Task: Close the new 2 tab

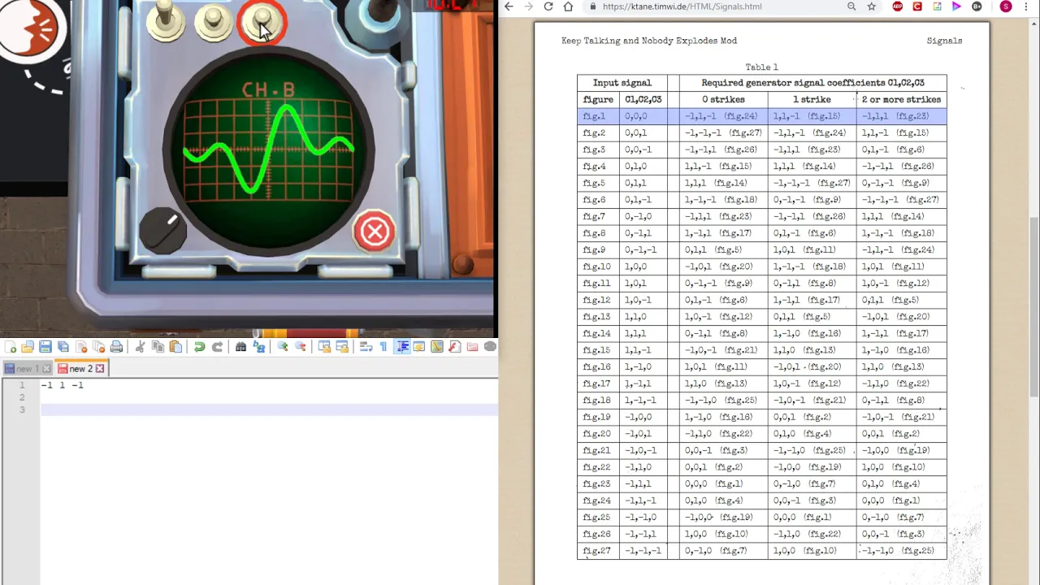Action: click(x=100, y=369)
